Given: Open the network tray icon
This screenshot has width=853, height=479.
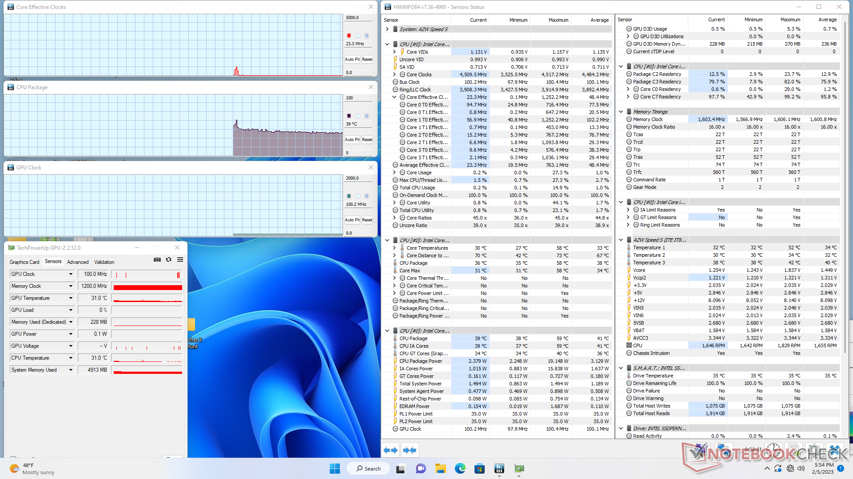Looking at the screenshot, I should point(790,468).
